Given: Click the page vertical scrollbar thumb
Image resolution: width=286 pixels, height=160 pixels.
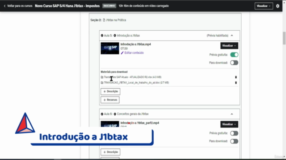Looking at the screenshot, I should coord(284,38).
